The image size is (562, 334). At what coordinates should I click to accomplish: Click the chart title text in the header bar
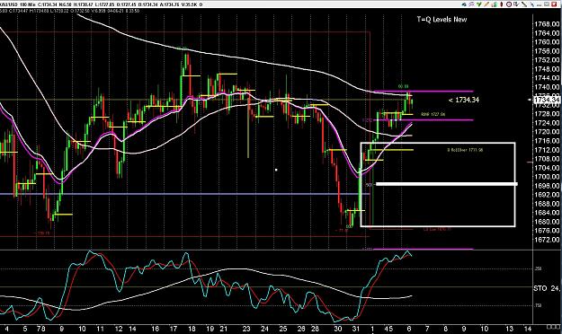102,4
